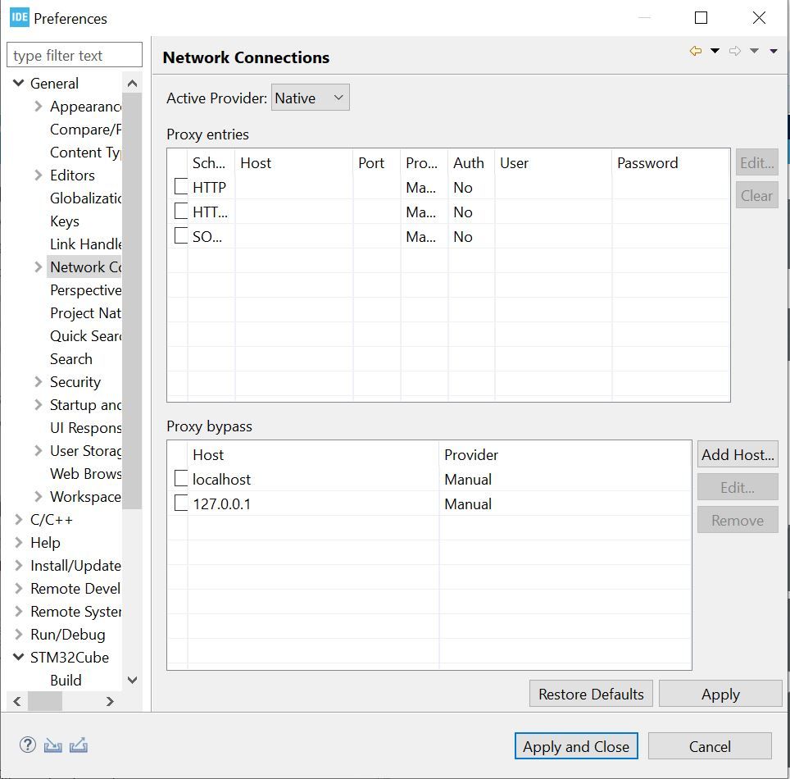Select Web Browser preferences item
This screenshot has width=790, height=779.
point(85,473)
